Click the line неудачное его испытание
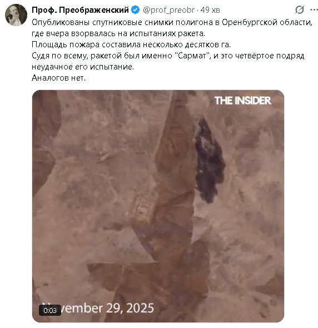 click(x=83, y=67)
